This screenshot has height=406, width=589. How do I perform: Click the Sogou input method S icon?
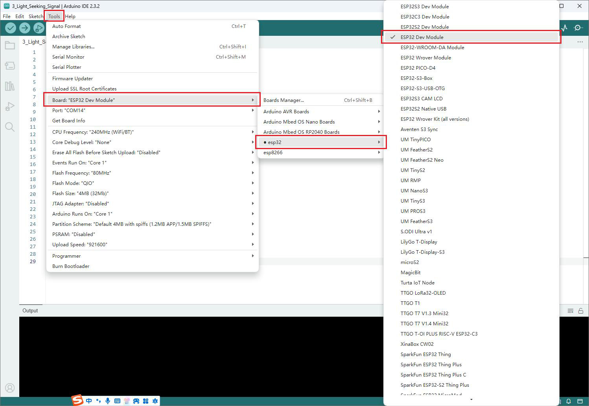pyautogui.click(x=77, y=400)
